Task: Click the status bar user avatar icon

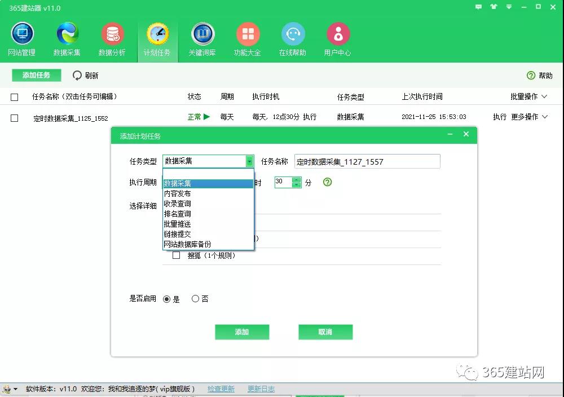Action: (6, 389)
